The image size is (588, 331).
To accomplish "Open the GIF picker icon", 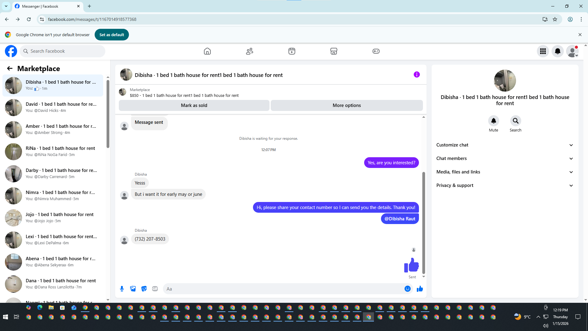I will [x=155, y=289].
